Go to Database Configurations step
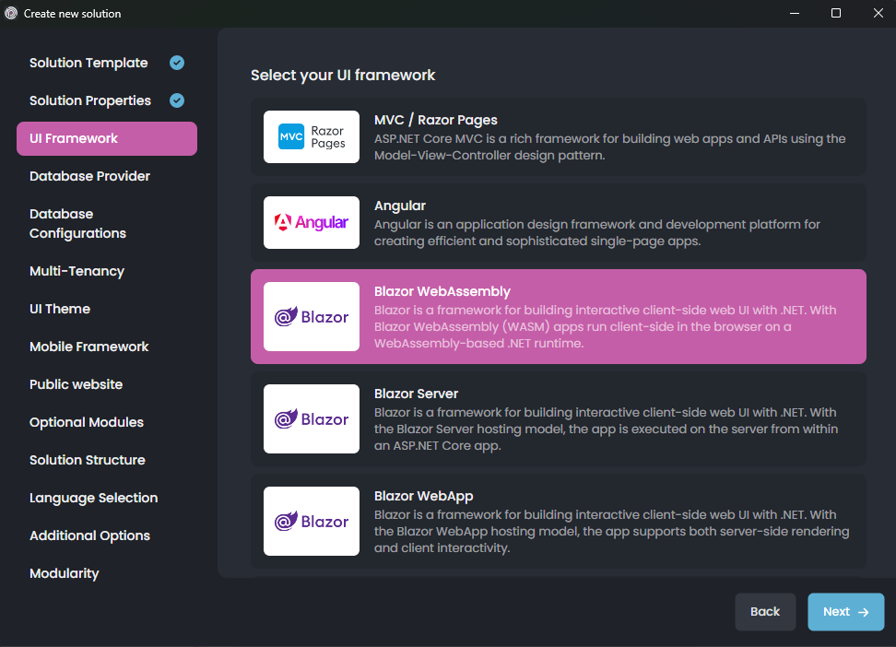The height and width of the screenshot is (647, 896). pos(77,223)
